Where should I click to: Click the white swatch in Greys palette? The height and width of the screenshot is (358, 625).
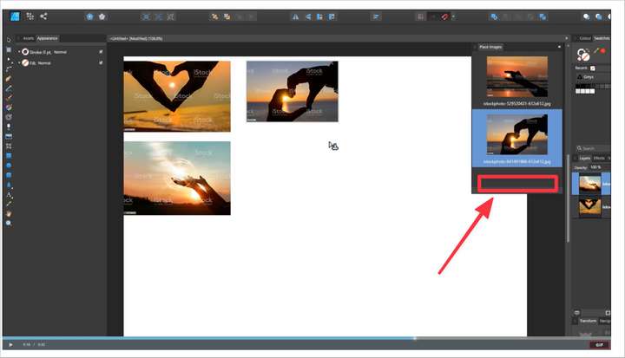[x=592, y=91]
